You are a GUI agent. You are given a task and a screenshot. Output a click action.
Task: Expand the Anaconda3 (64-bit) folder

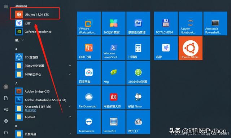(x=44, y=108)
